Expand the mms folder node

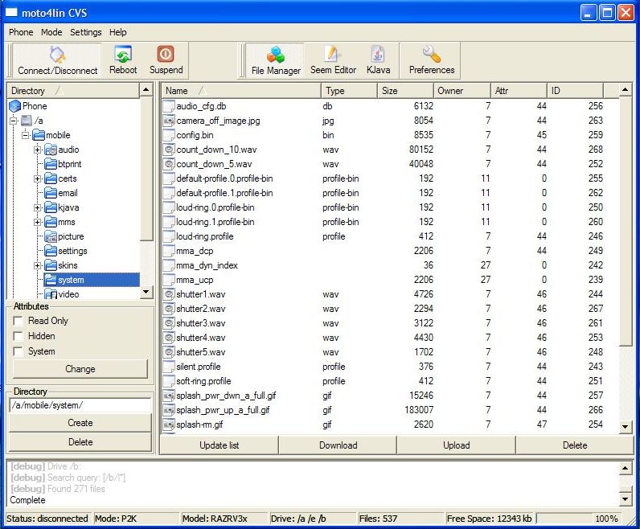coord(38,223)
